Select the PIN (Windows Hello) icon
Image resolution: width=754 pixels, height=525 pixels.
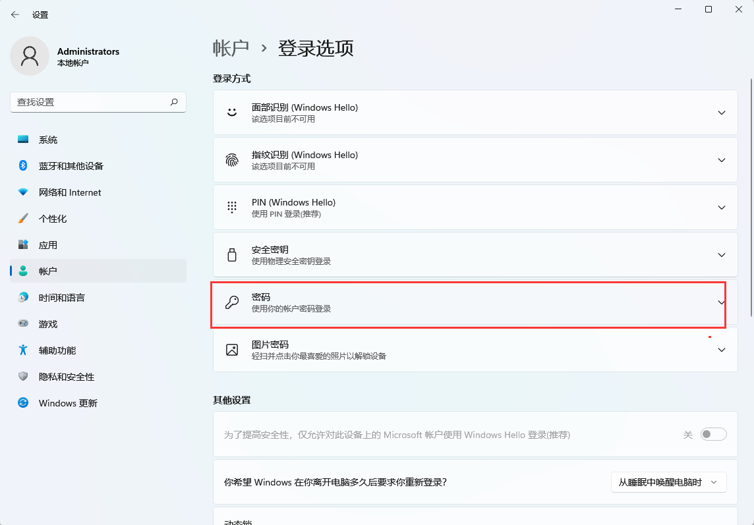[231, 207]
